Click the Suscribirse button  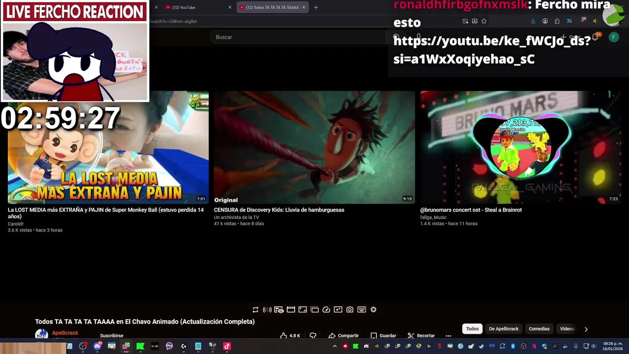(112, 335)
